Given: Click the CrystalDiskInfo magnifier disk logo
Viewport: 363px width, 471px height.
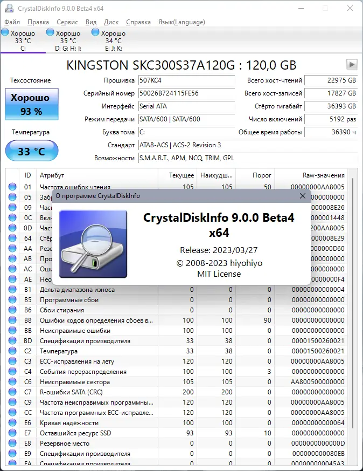Looking at the screenshot, I should click(x=93, y=244).
